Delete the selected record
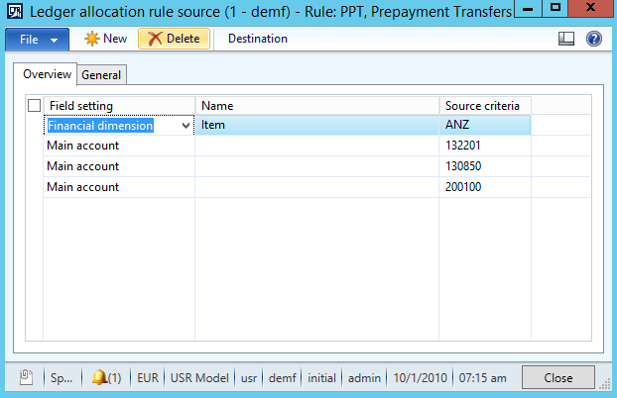 [175, 39]
